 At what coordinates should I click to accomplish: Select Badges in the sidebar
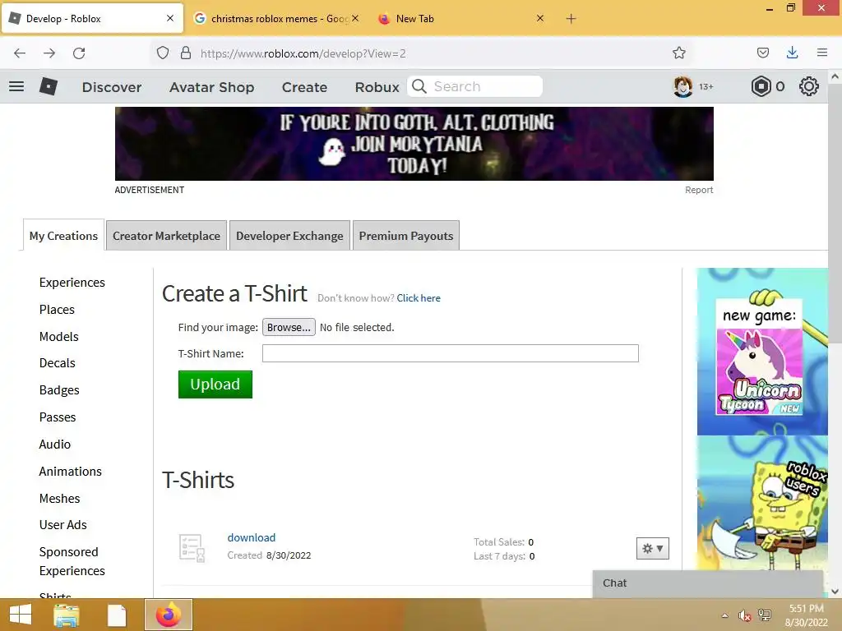59,390
